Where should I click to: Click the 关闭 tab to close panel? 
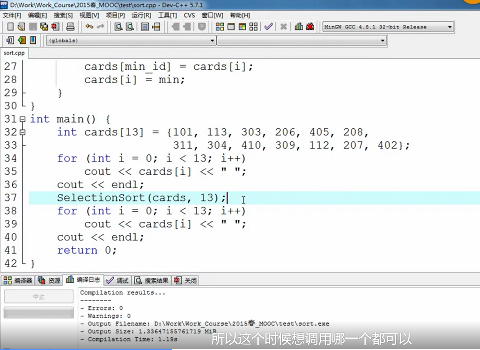185,280
